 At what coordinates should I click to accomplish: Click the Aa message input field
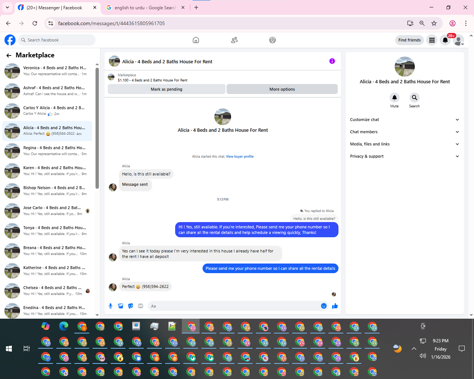coord(233,306)
